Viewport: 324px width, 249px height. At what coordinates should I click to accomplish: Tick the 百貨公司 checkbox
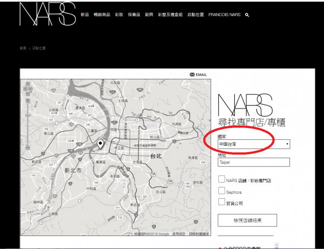pyautogui.click(x=221, y=202)
